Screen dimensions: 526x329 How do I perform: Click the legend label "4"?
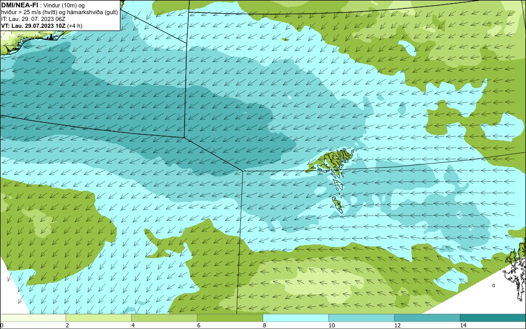(133, 325)
